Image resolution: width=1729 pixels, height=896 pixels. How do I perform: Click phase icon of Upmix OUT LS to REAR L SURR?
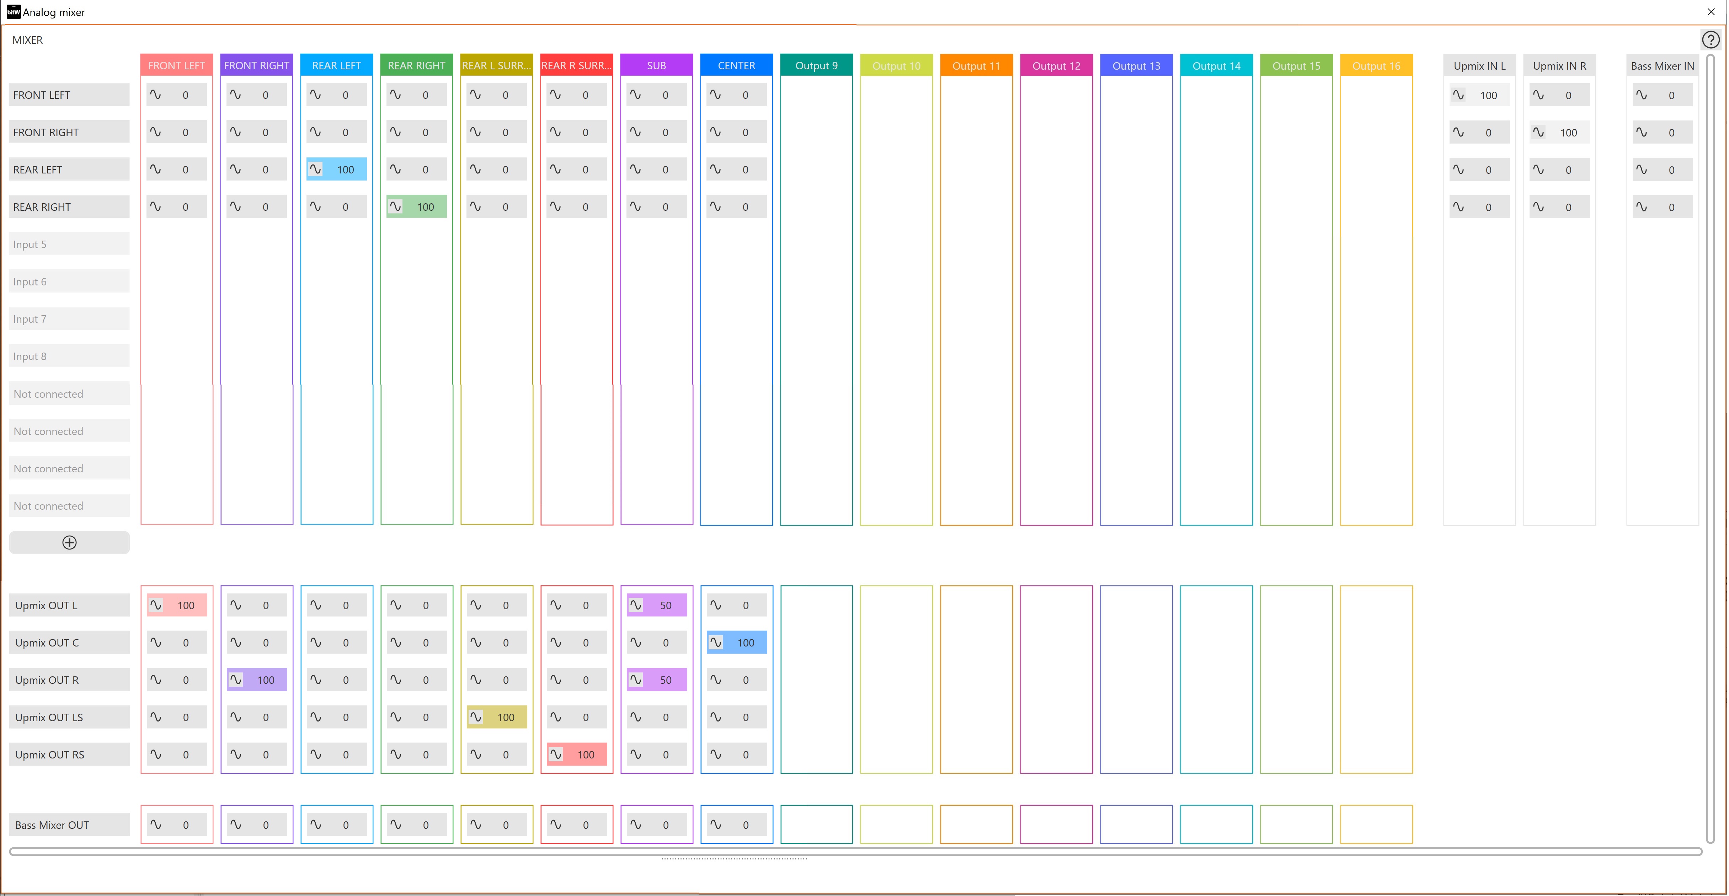point(475,717)
